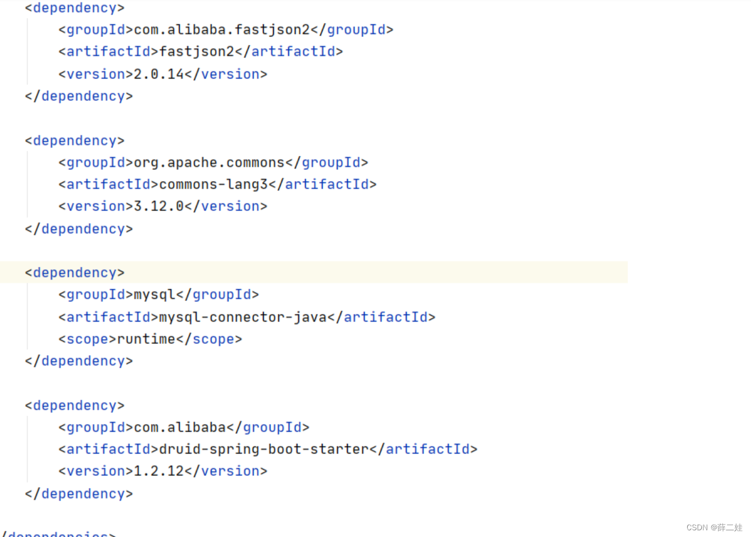Image resolution: width=751 pixels, height=537 pixels.
Task: Click dependency opening tag above org.apache.commons
Action: pyautogui.click(x=74, y=141)
